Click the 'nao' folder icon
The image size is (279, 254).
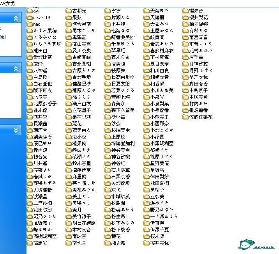(30, 24)
